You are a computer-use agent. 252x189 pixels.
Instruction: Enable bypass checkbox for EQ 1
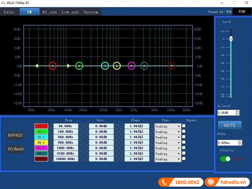coord(184,126)
